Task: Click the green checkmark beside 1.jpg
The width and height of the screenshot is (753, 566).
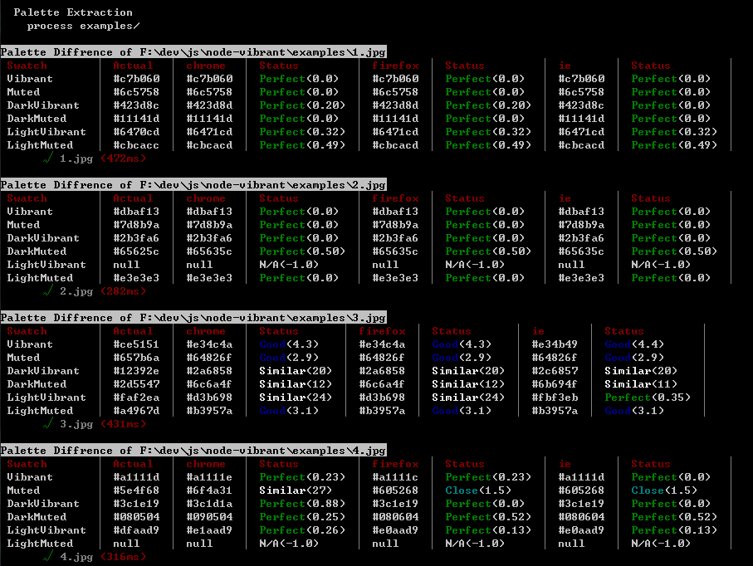Action: click(47, 158)
